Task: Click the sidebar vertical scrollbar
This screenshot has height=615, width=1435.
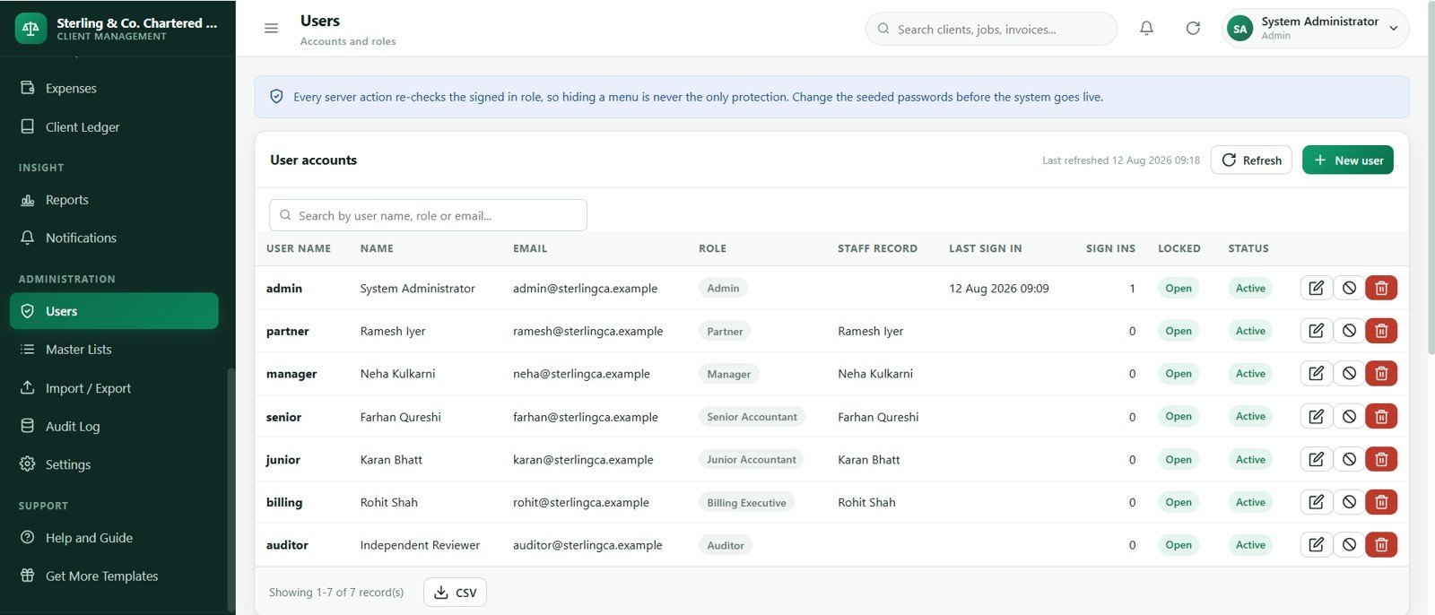Action: pyautogui.click(x=230, y=489)
